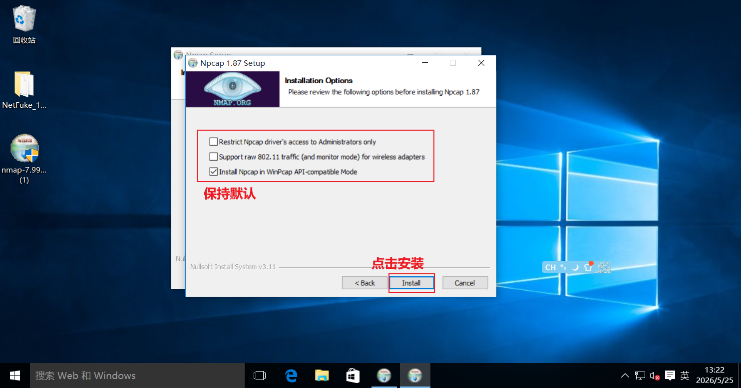Click the Install button
741x388 pixels.
pos(411,283)
